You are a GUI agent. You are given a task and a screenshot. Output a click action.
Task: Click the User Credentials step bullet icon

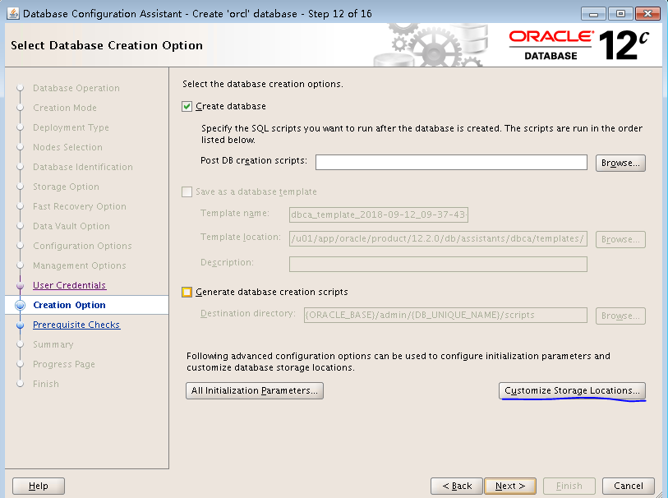[20, 286]
